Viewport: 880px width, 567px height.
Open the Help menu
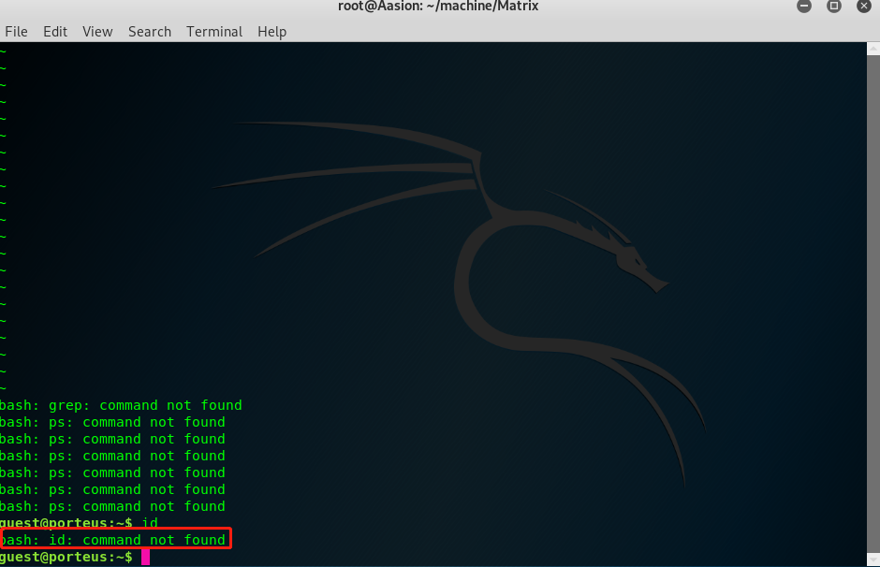tap(272, 32)
